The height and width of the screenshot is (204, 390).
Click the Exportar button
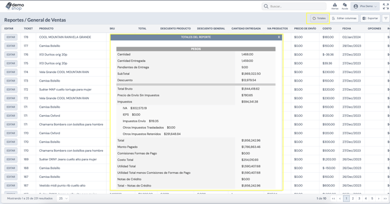(x=370, y=18)
